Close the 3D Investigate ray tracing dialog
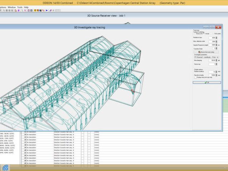Screen dimensions: 228x171 218,27
